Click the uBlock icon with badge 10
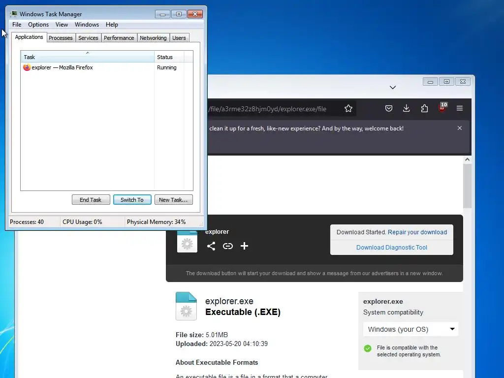This screenshot has width=504, height=378. [x=442, y=107]
